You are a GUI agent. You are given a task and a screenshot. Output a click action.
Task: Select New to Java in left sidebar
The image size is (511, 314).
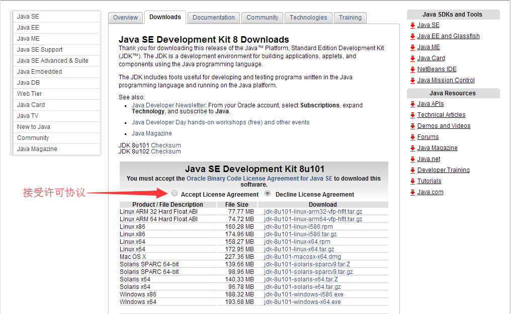tap(34, 127)
